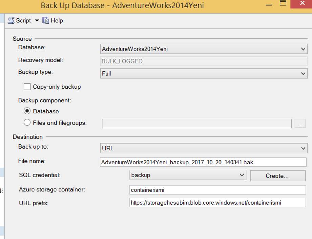312x239 pixels.
Task: Click the Back up to label
Action: pyautogui.click(x=33, y=147)
